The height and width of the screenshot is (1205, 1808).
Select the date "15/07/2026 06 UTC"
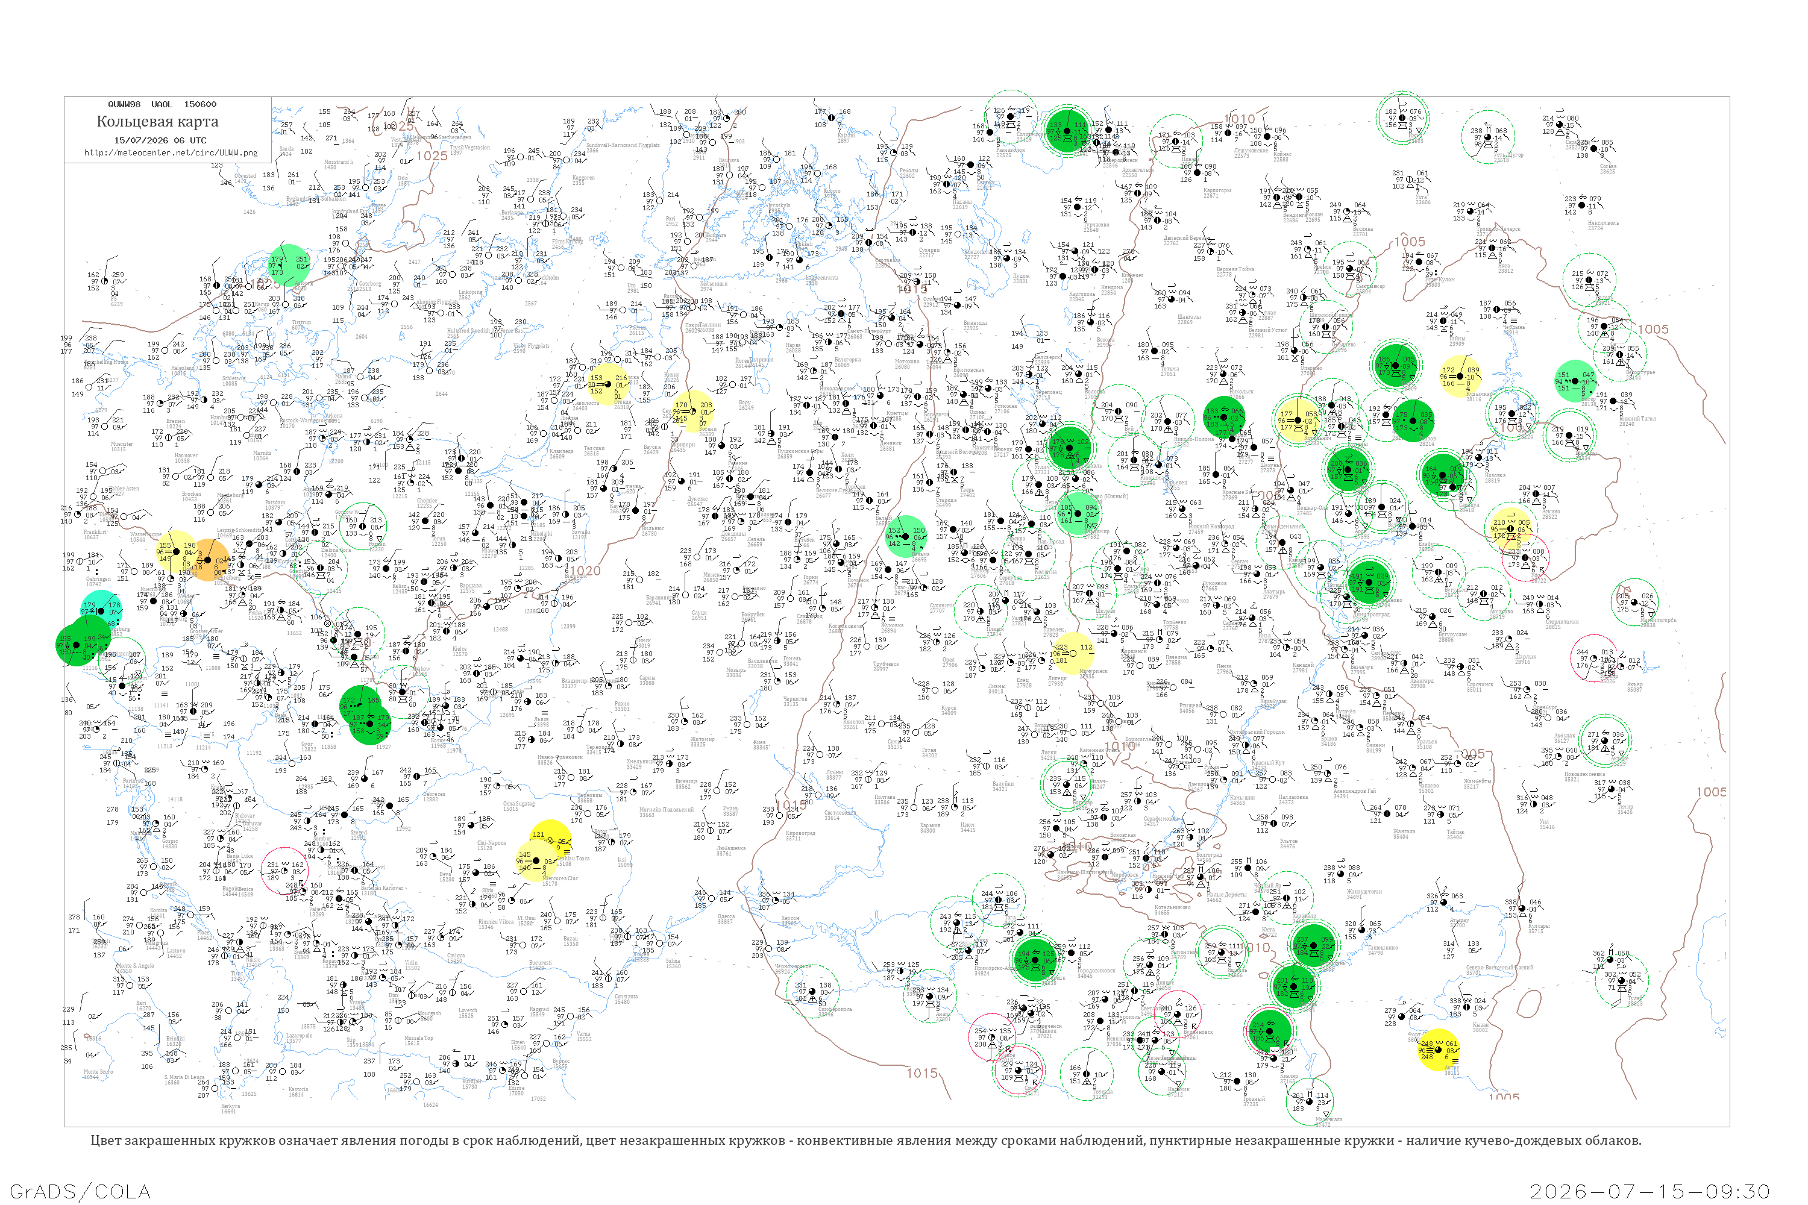click(x=160, y=140)
